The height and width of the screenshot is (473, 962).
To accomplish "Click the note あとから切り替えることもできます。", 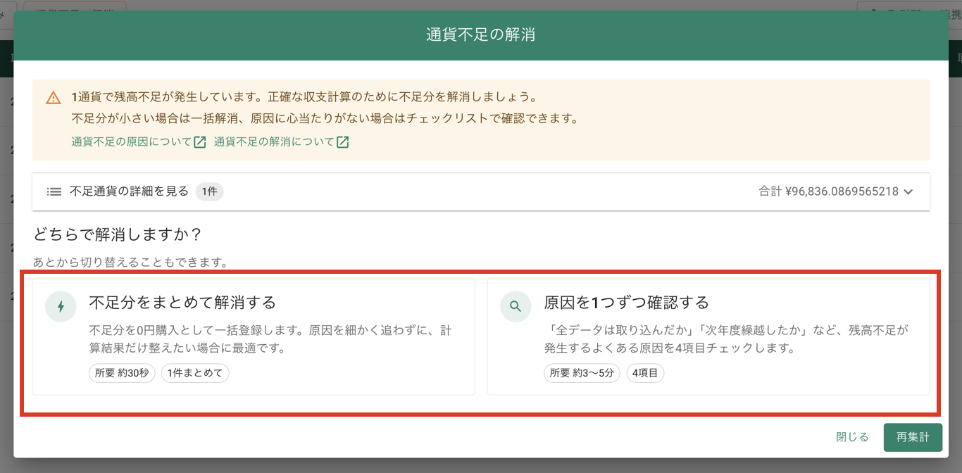I will tap(132, 263).
